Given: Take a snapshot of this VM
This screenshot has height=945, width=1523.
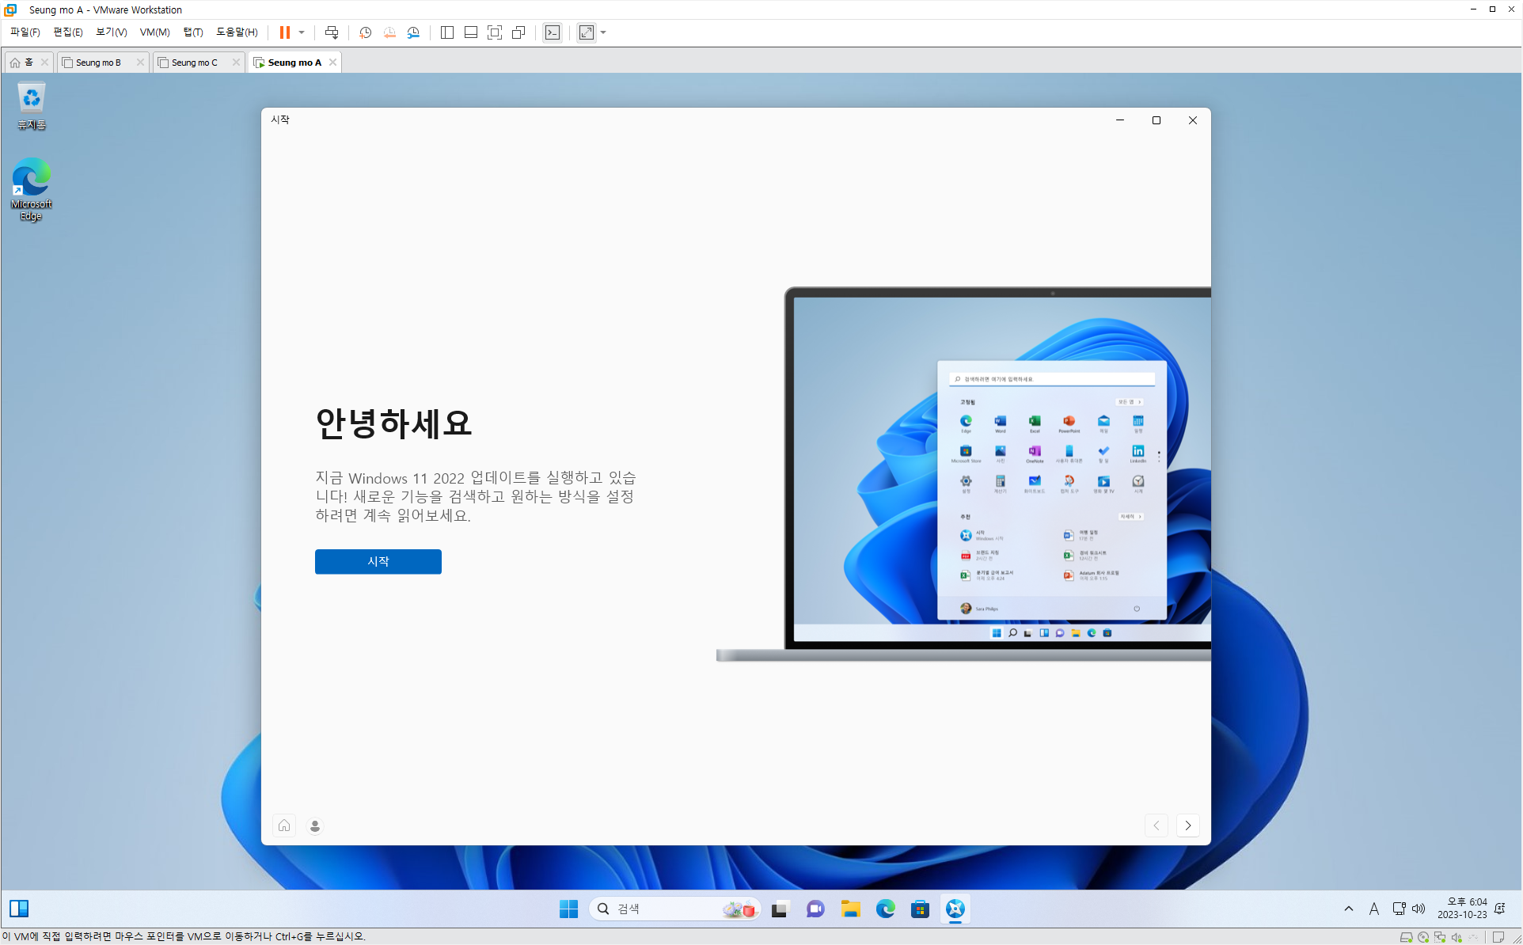Looking at the screenshot, I should pos(365,32).
